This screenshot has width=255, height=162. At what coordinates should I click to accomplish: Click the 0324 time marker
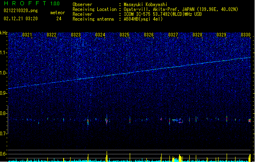[x=100, y=34]
